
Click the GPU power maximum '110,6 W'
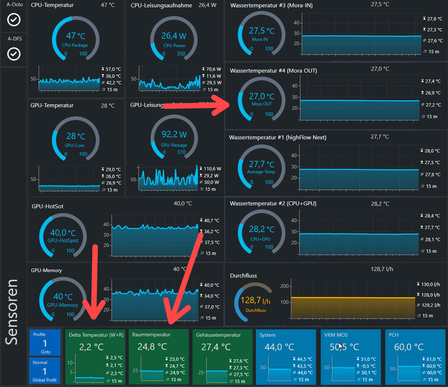[x=213, y=169]
